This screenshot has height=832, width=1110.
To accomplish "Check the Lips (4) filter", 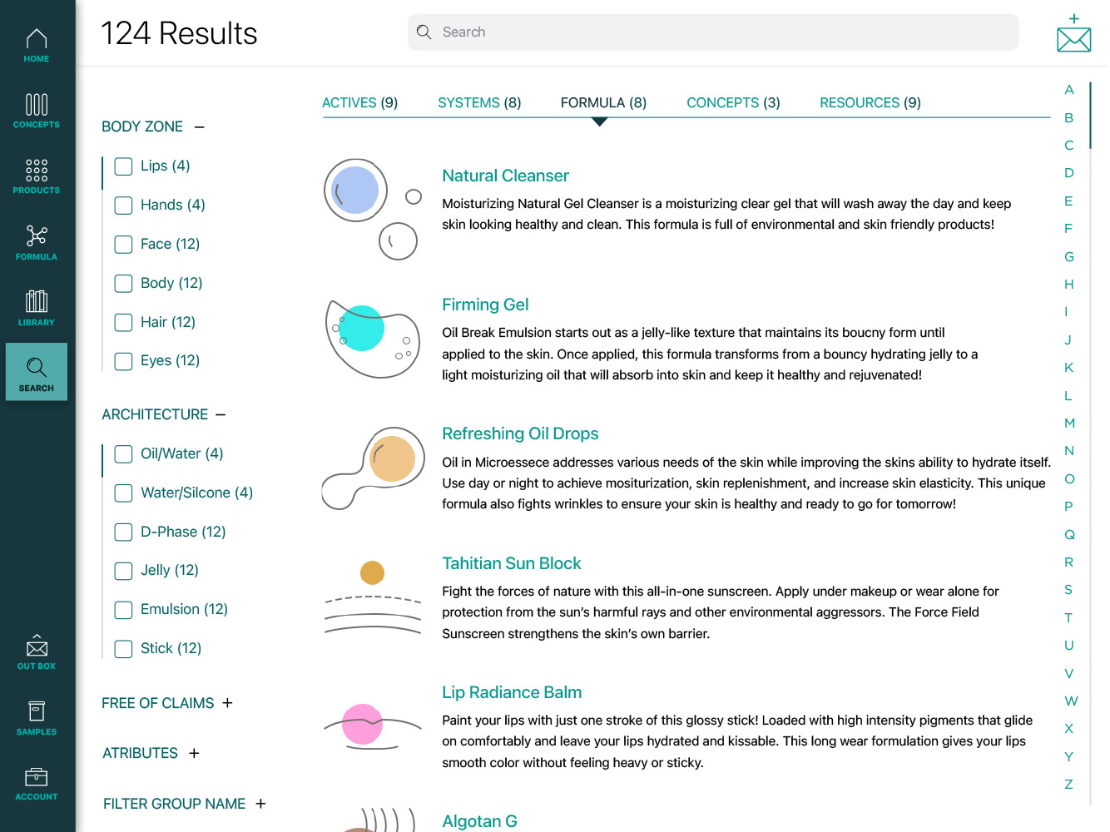I will point(123,166).
